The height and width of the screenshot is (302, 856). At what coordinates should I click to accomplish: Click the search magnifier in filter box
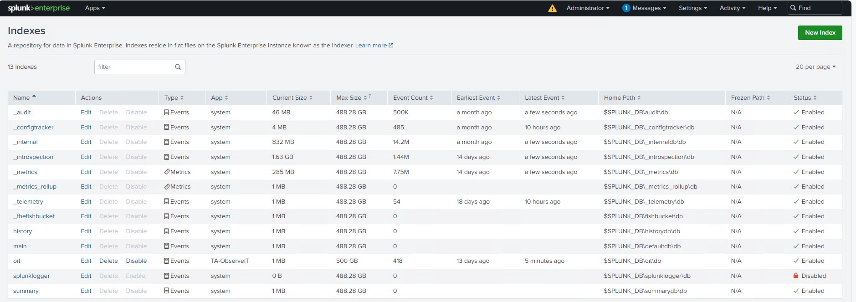178,67
